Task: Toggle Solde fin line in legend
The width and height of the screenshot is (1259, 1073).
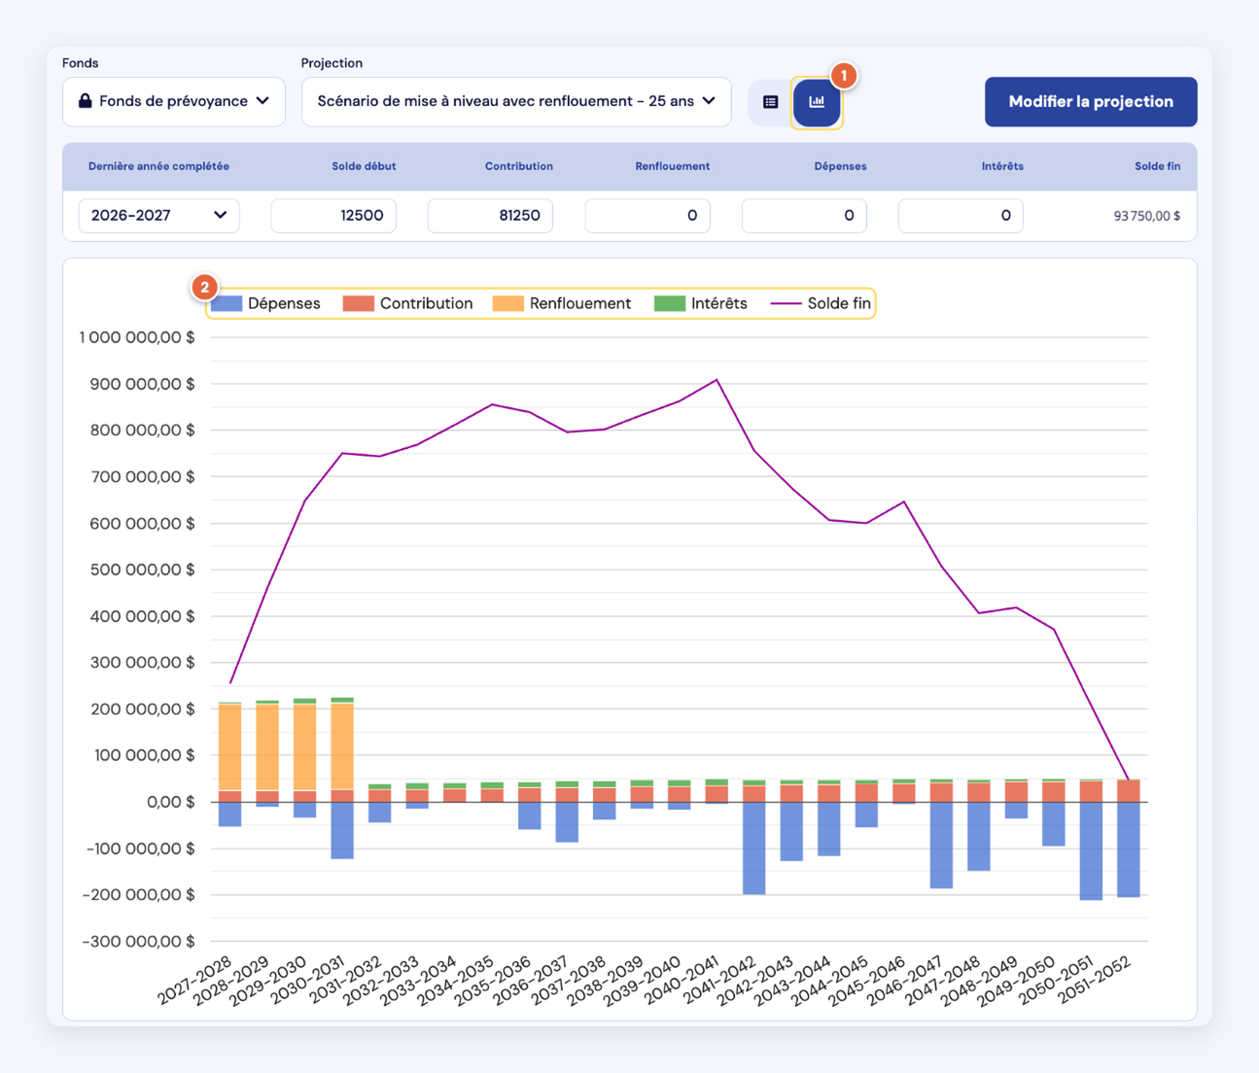Action: pyautogui.click(x=821, y=304)
